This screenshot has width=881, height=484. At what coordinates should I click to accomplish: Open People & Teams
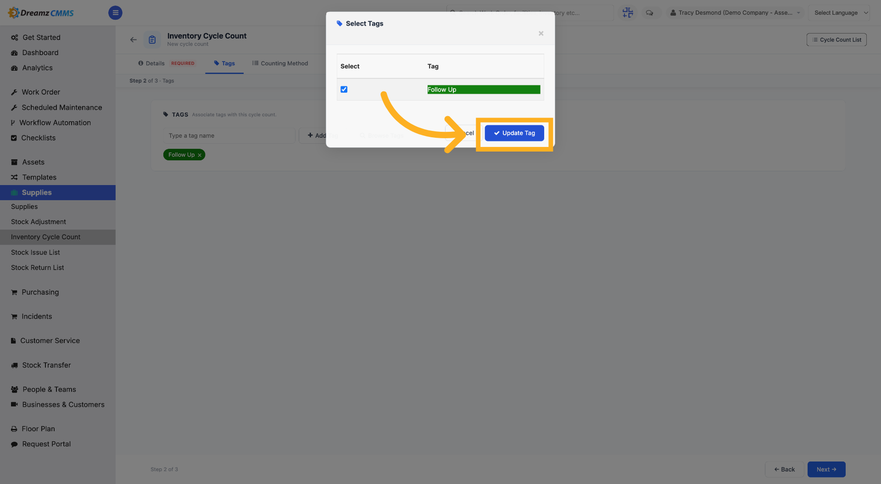[x=49, y=389]
